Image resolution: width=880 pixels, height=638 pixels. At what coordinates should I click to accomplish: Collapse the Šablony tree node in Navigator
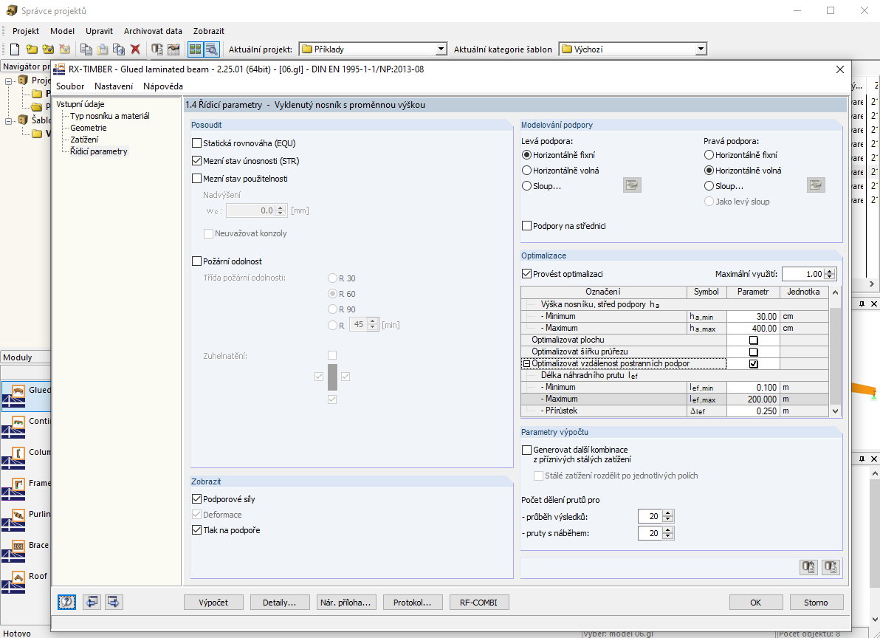click(x=8, y=120)
